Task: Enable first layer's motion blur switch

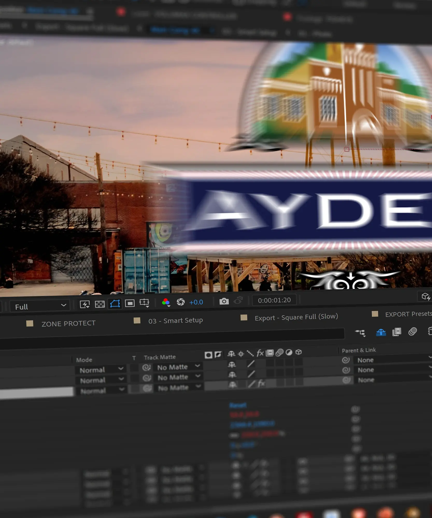Action: [280, 363]
